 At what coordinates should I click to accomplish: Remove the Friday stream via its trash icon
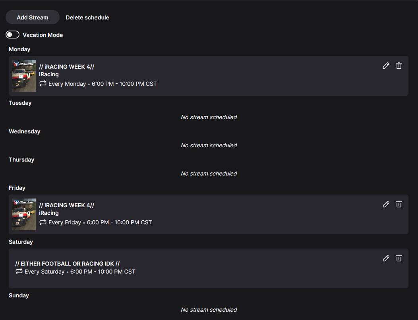tap(399, 204)
